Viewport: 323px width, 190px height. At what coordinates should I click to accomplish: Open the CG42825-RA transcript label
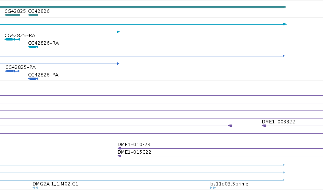coord(20,36)
